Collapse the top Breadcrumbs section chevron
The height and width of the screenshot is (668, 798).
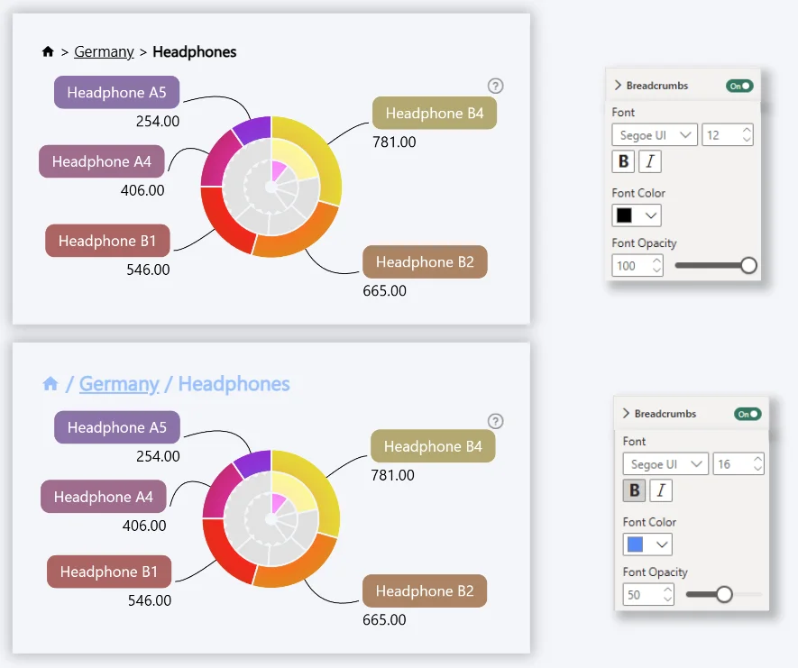tap(618, 86)
